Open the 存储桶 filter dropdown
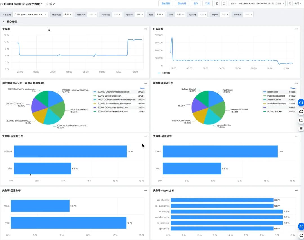The image size is (304, 240). tap(203, 14)
